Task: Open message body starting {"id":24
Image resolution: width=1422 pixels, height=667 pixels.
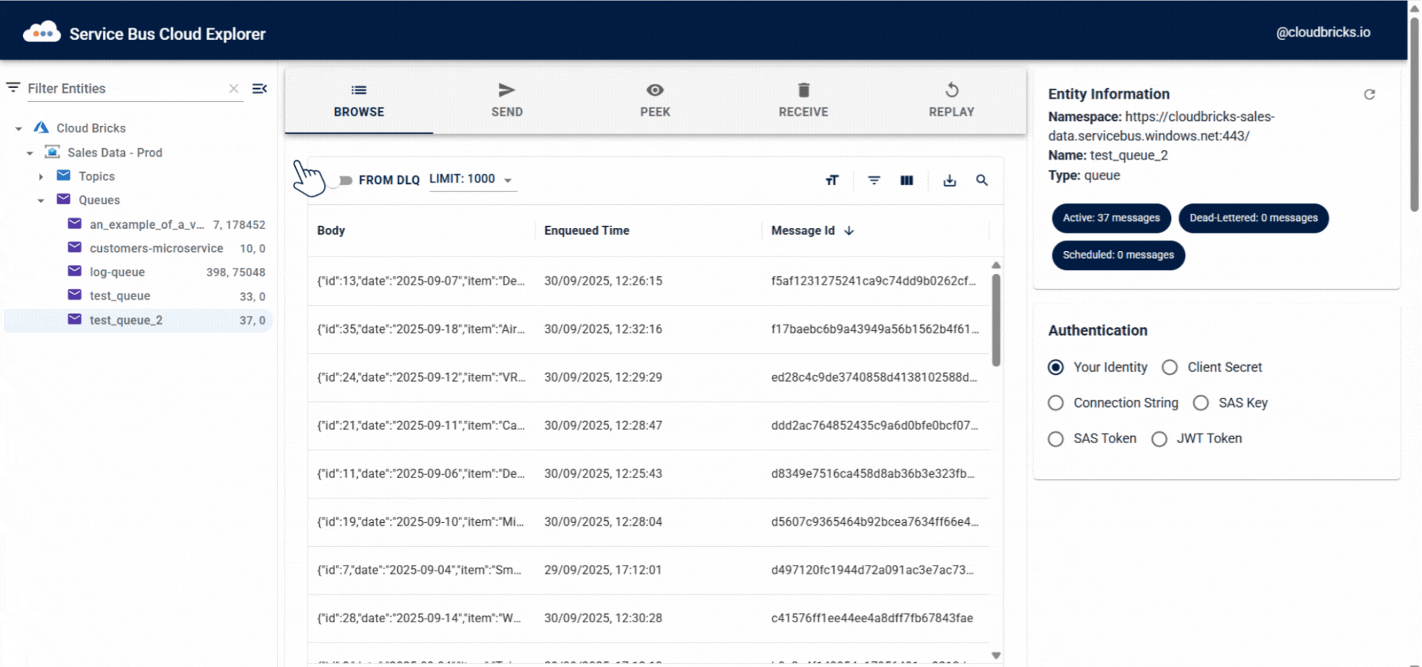Action: (649, 378)
